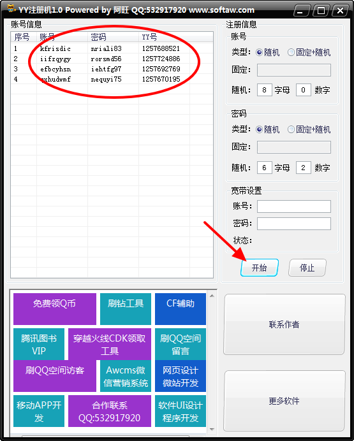This screenshot has height=441, width=354.
Task: Open the 刷钻工具 tile
Action: pos(126,309)
